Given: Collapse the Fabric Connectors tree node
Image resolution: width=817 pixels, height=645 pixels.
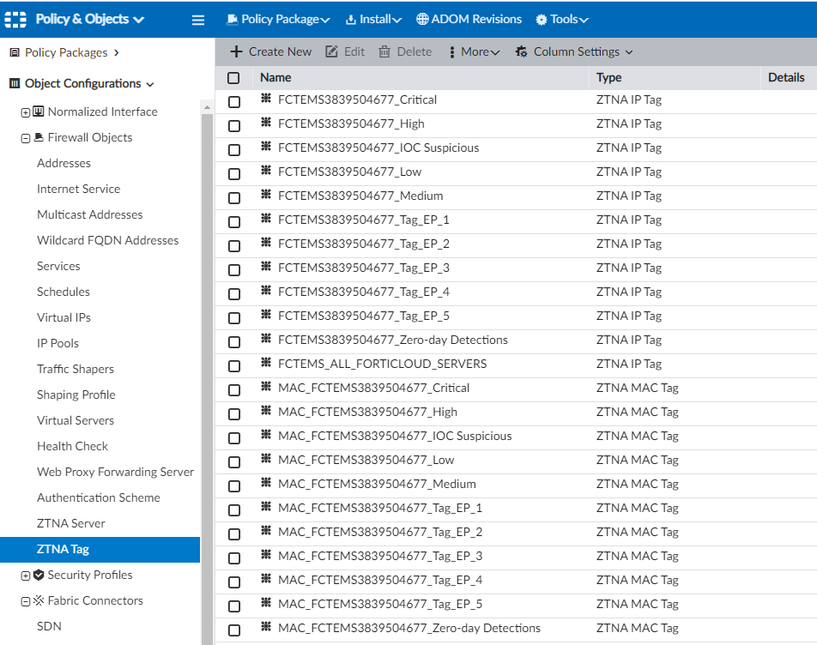Looking at the screenshot, I should [25, 601].
